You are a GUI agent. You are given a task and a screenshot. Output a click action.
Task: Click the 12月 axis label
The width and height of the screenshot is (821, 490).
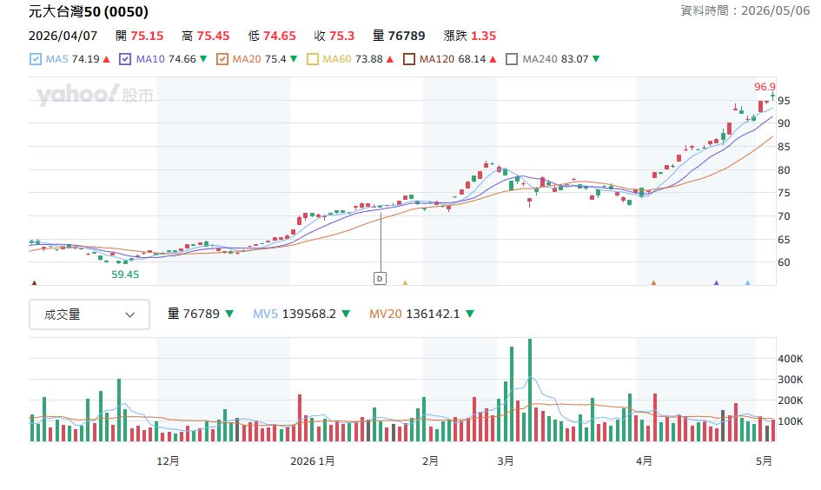click(x=168, y=461)
